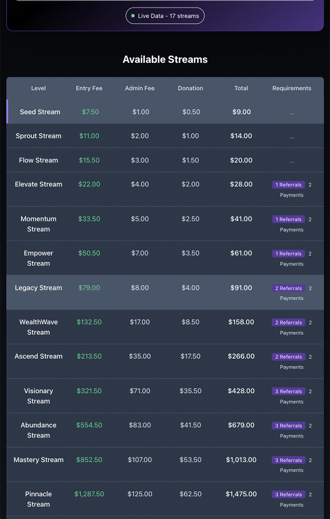Click the Flow Stream $15.50 entry fee
This screenshot has width=330, height=519.
point(89,160)
